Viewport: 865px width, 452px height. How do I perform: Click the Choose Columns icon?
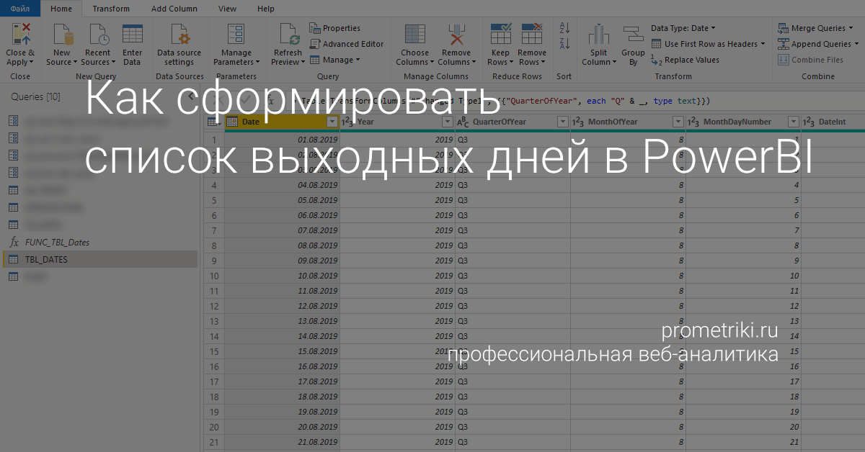[x=415, y=34]
